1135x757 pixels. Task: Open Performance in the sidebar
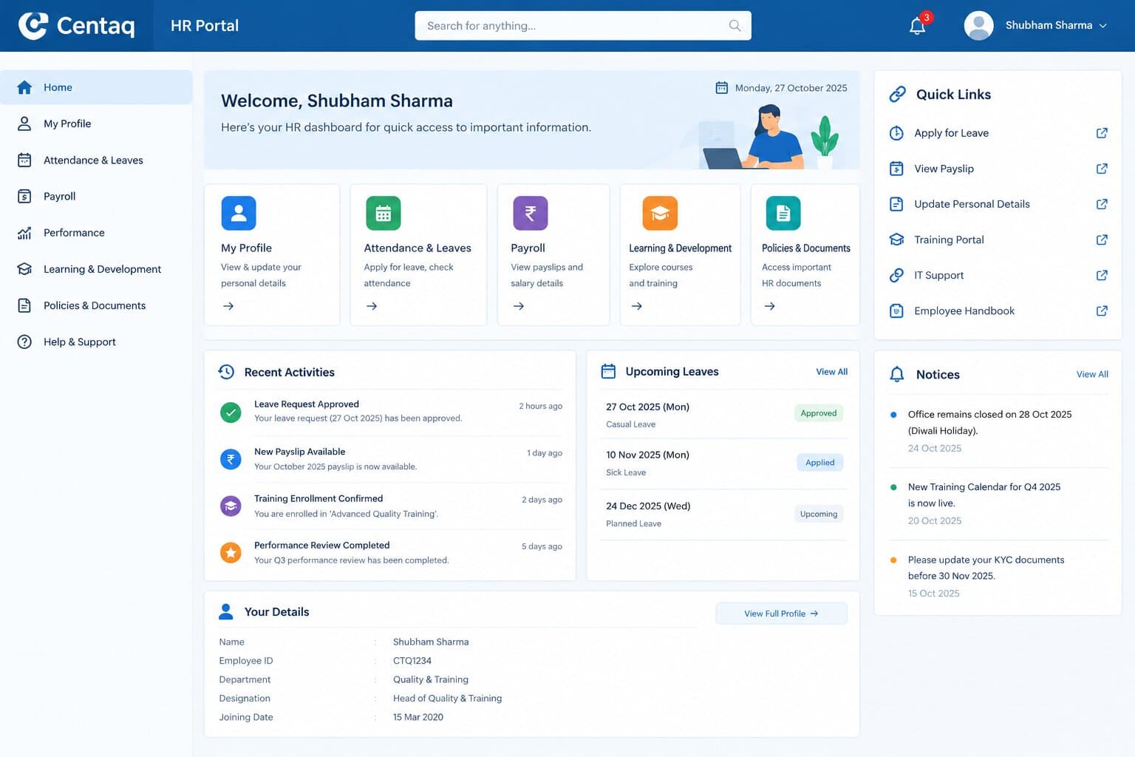(x=96, y=232)
